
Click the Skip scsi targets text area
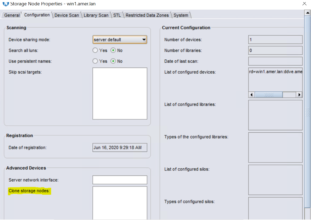120,93
